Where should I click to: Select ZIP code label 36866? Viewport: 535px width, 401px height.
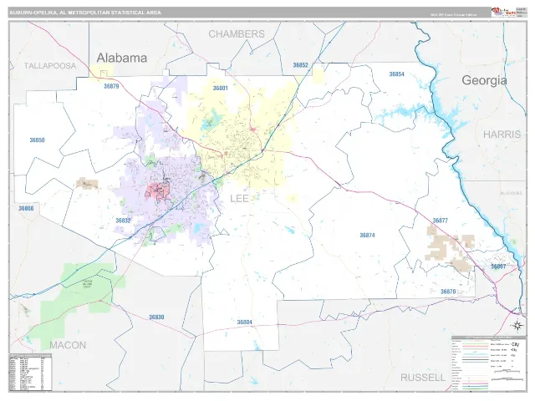point(26,208)
